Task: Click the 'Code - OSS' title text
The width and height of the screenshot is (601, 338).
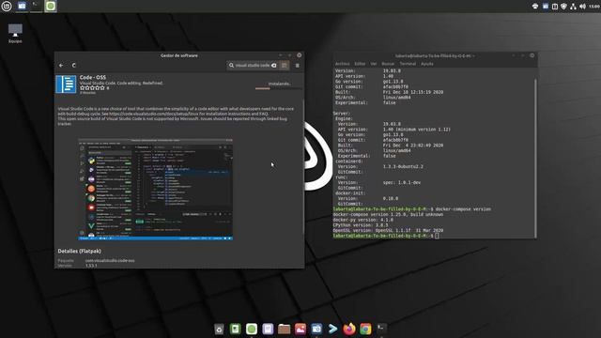Action: [93, 77]
